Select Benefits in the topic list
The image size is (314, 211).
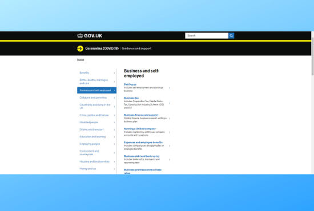pyautogui.click(x=84, y=73)
